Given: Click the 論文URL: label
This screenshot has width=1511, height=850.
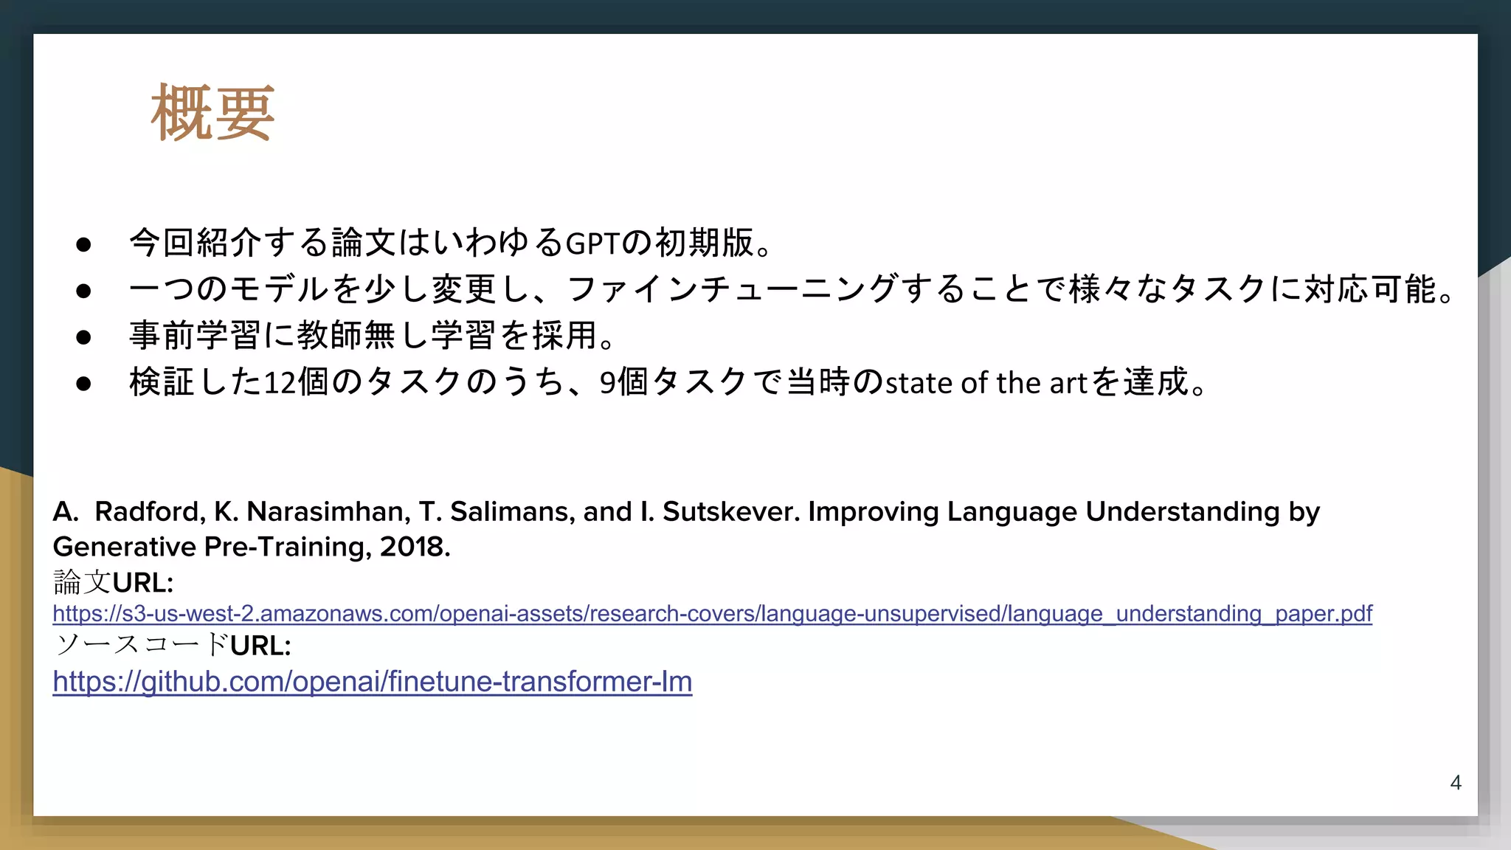Looking at the screenshot, I should click(x=113, y=583).
